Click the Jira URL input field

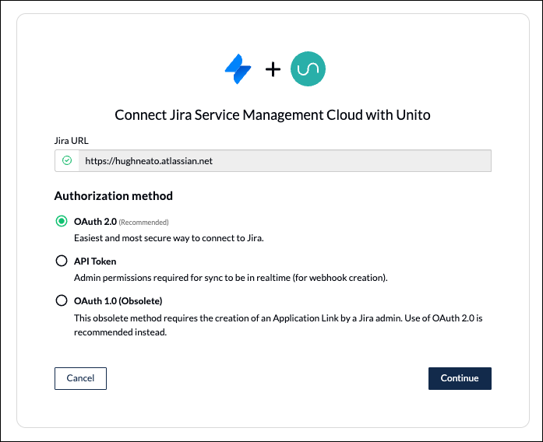coord(273,160)
